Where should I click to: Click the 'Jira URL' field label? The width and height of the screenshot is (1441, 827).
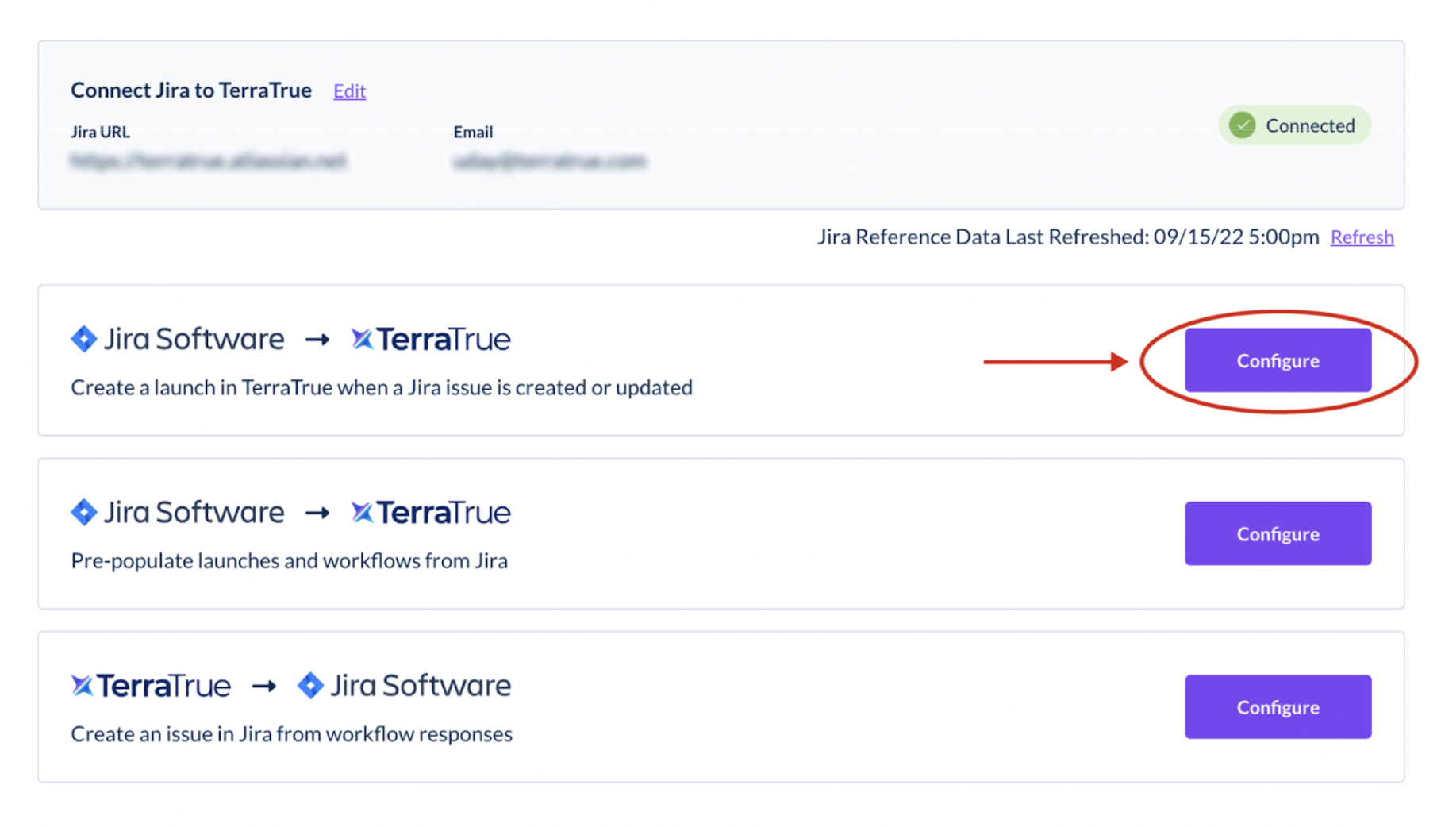[100, 132]
